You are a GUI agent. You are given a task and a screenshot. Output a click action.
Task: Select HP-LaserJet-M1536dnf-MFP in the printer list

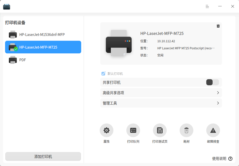click(x=43, y=34)
